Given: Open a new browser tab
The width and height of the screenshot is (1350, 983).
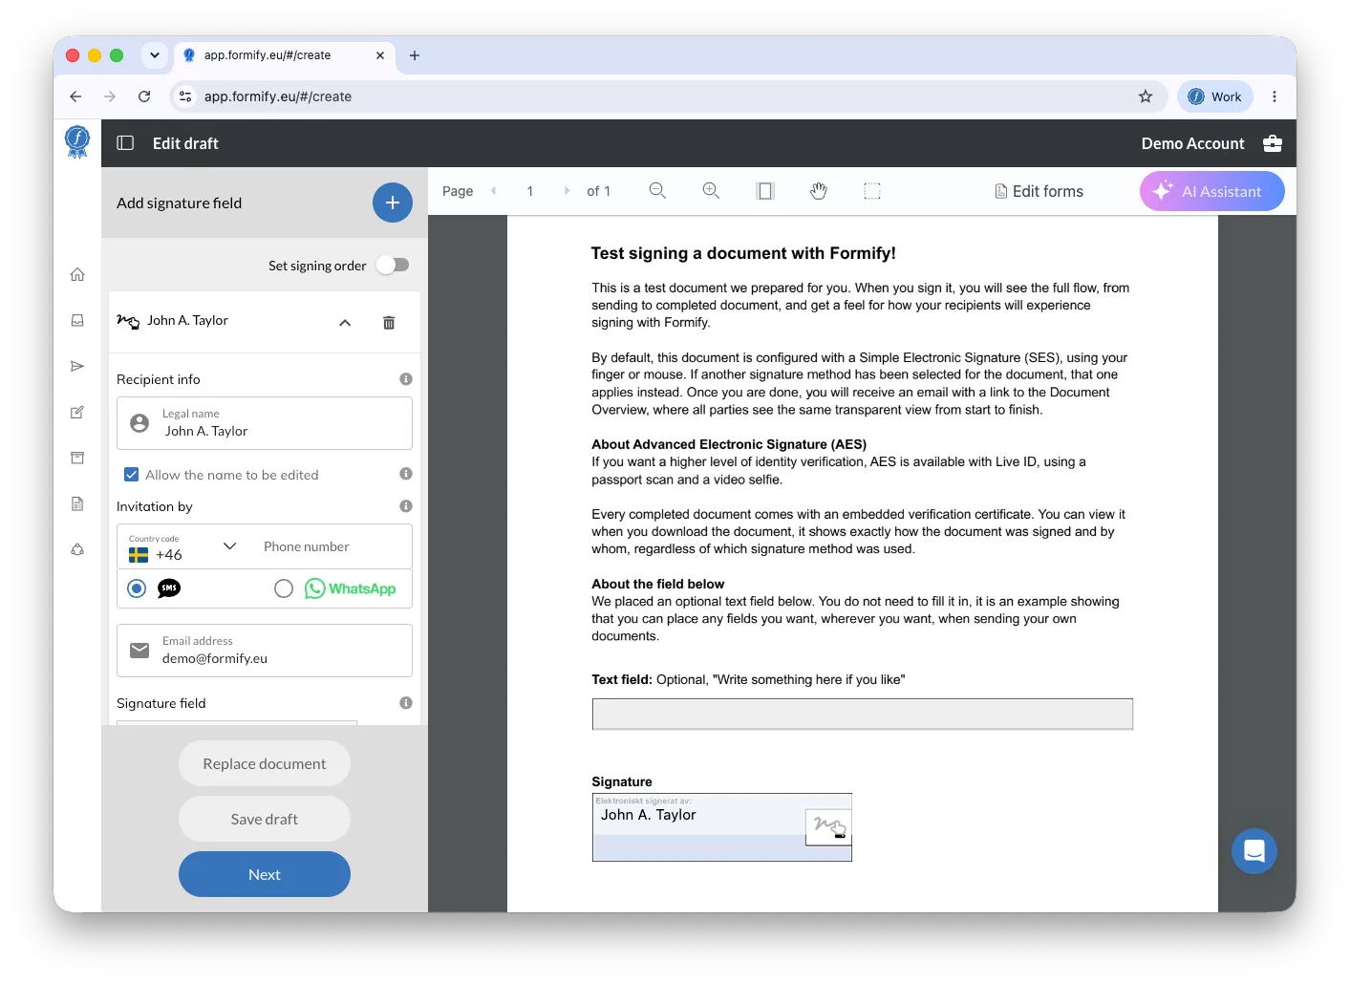Looking at the screenshot, I should (x=415, y=55).
